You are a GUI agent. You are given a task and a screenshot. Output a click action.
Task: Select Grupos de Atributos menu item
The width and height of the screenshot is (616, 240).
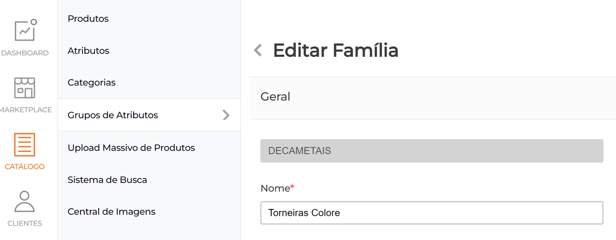[x=113, y=115]
